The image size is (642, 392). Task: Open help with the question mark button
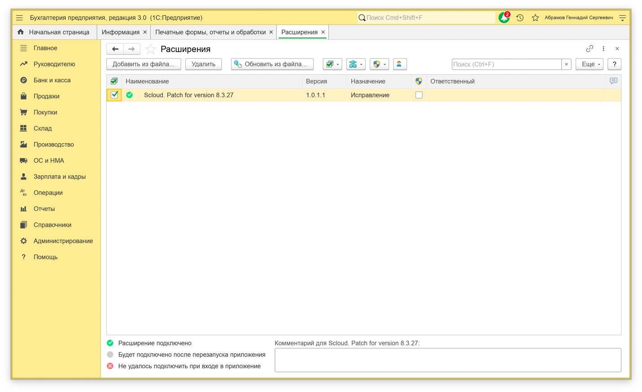615,64
